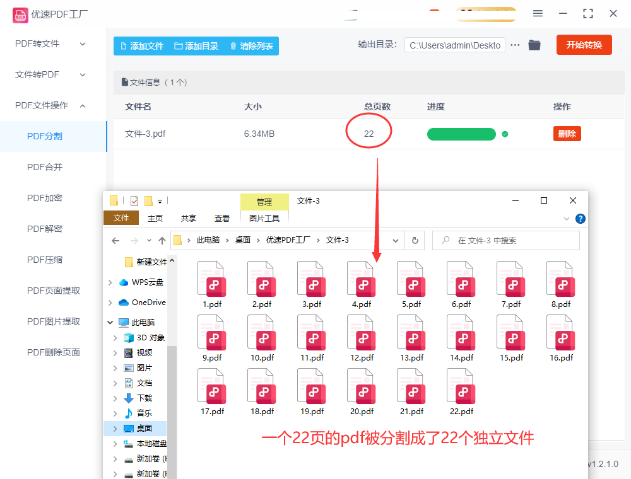Select the 20.pdf file icon
Screen dimensions: 631x479
pyautogui.click(x=362, y=386)
